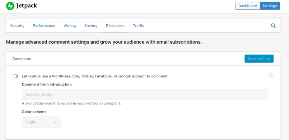The width and height of the screenshot is (289, 140).
Task: Go to the Sharing tab
Action: [91, 26]
